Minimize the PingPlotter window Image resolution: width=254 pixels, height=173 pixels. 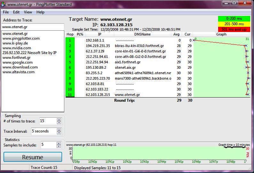coord(226,3)
